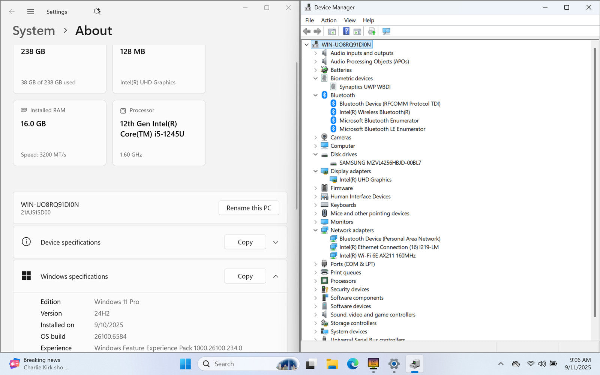Viewport: 600px width, 375px height.
Task: Collapse the Display adapters node
Action: tap(315, 171)
